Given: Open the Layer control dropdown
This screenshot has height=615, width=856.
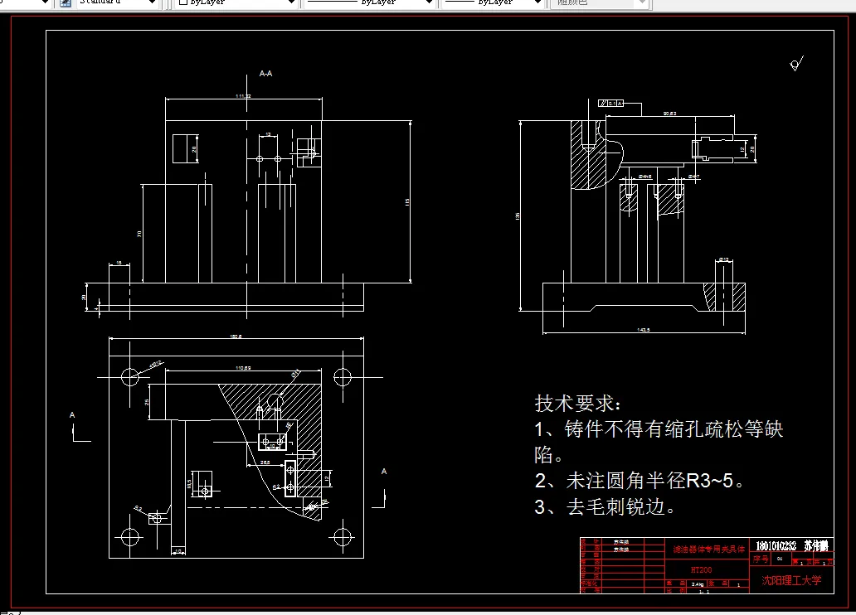Looking at the screenshot, I should [25, 3].
